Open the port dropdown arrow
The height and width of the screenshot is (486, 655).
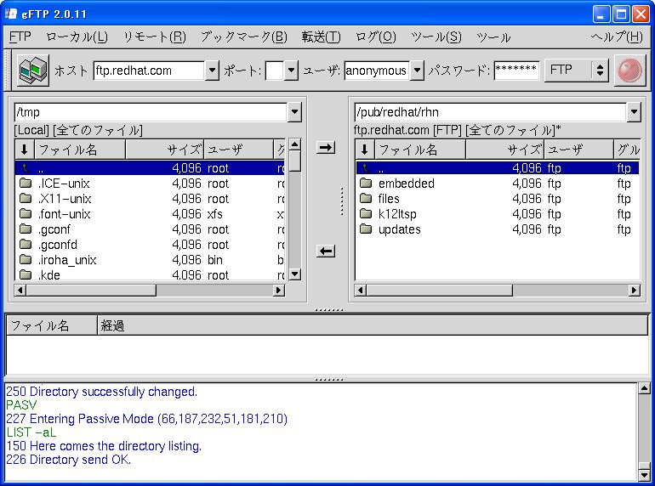point(291,71)
